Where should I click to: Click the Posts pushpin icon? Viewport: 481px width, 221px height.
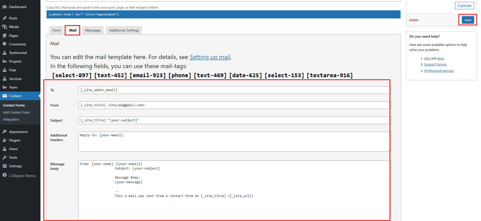coord(5,18)
